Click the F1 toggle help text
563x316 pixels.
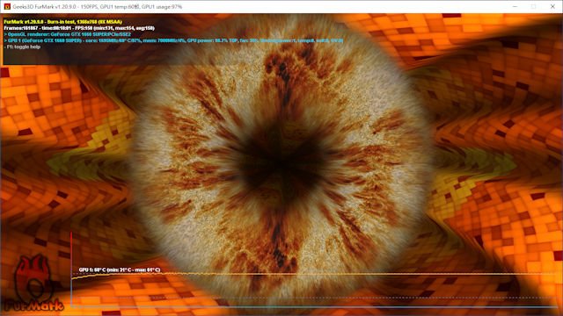(x=22, y=47)
